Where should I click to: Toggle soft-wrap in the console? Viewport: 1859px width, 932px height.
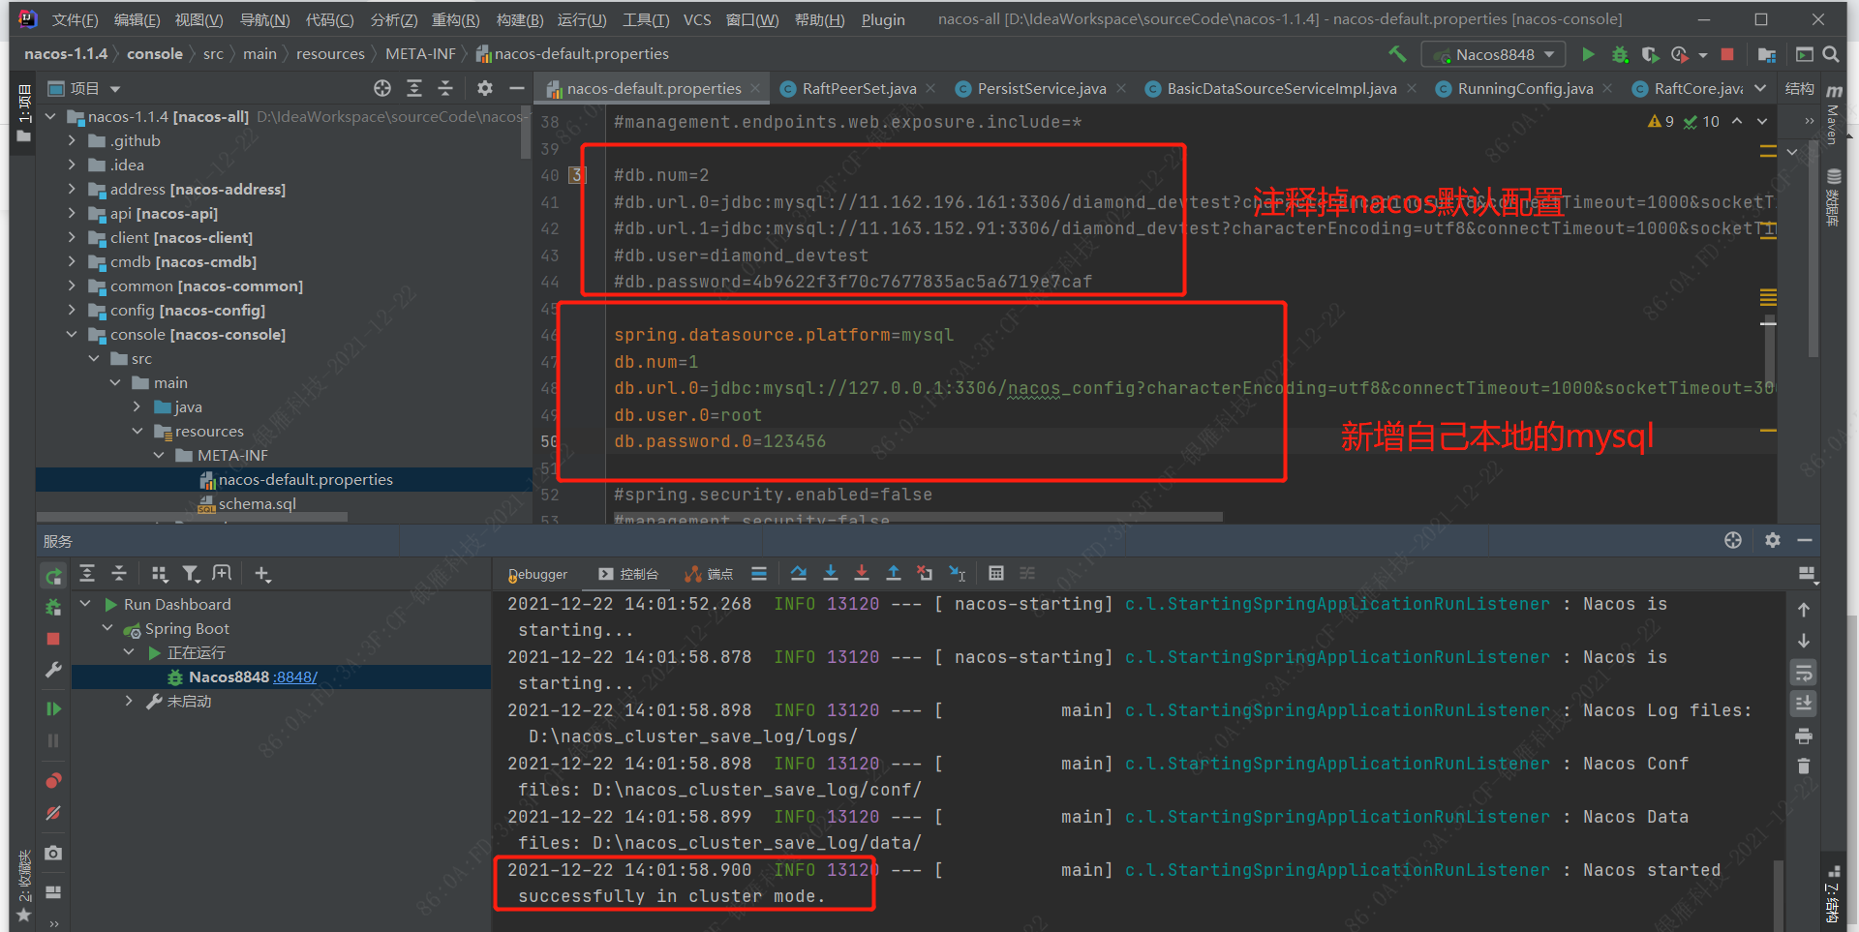(1803, 673)
